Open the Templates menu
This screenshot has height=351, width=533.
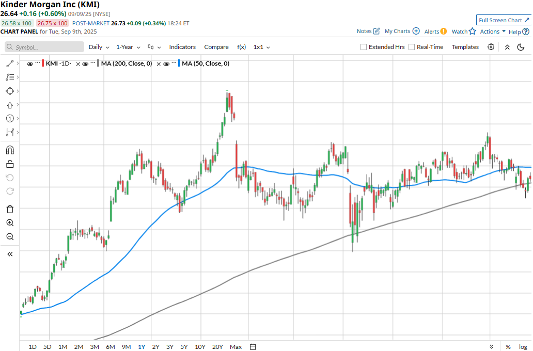[465, 47]
